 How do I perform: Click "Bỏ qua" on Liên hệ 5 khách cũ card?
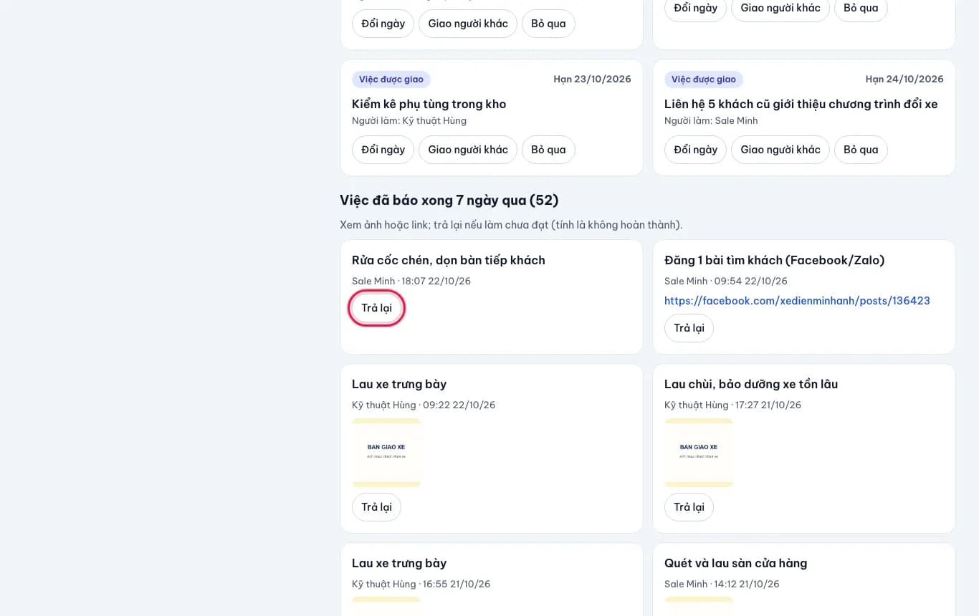[861, 150]
